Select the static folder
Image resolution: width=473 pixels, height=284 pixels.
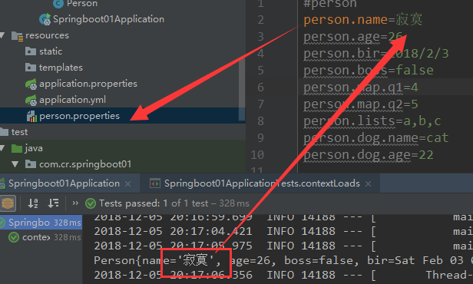coord(51,51)
